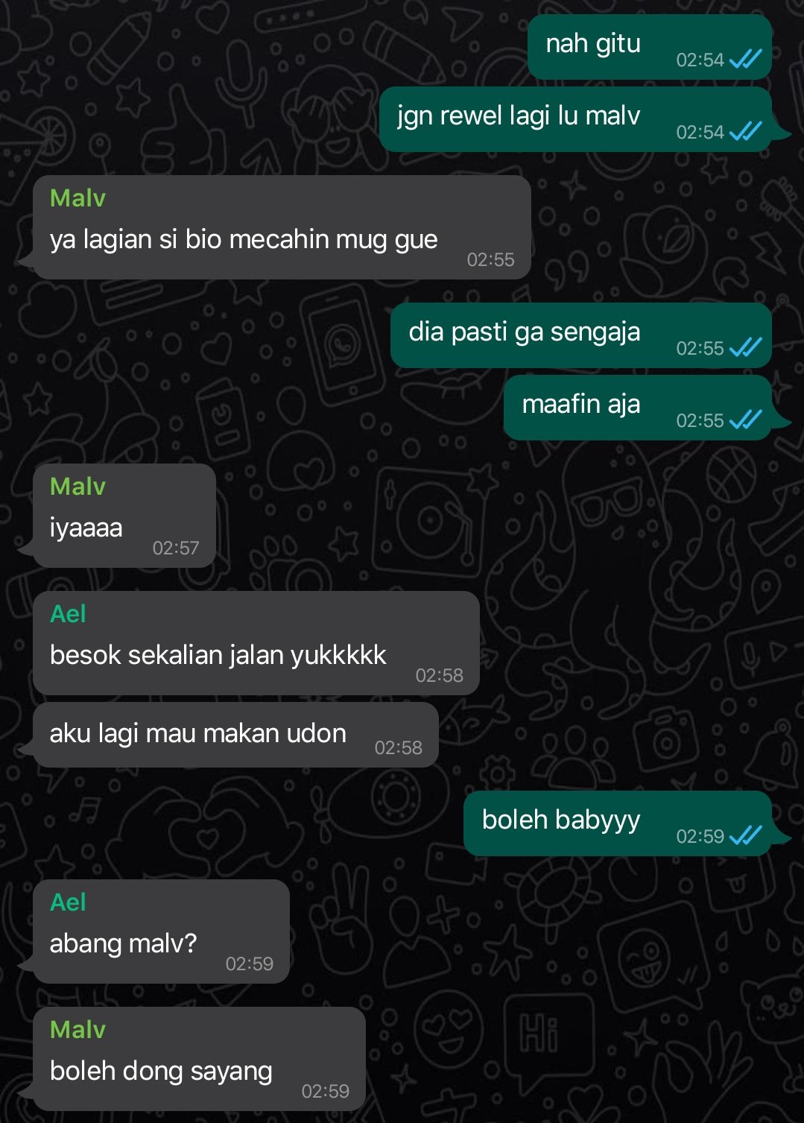Screen dimensions: 804x1123
Task: Tap the read-receipt ticks on "nah gitu"
Action: click(745, 59)
